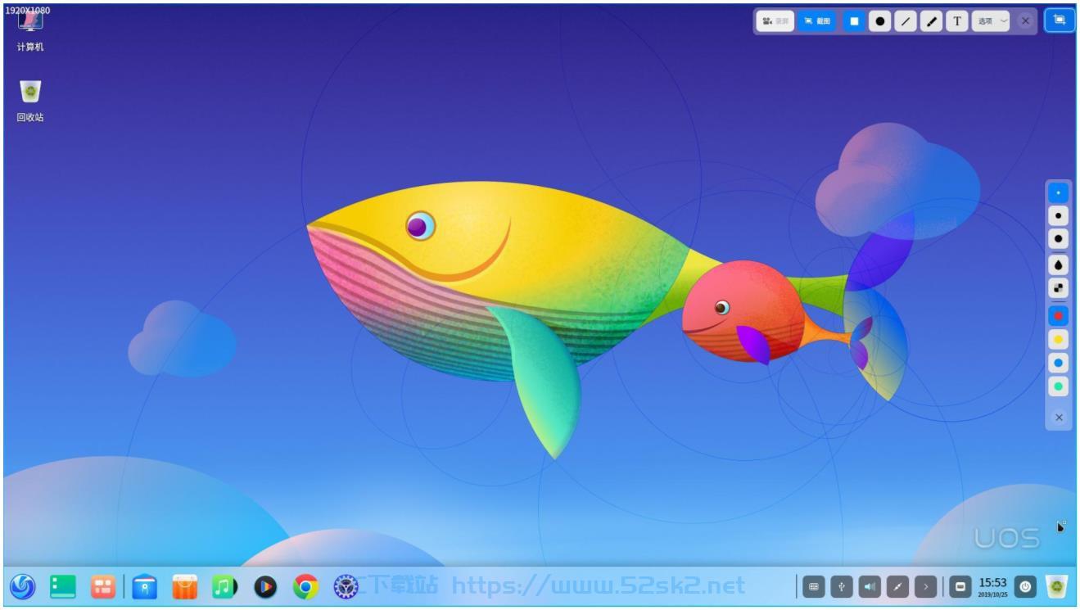Select the blur droplet effect
Image resolution: width=1080 pixels, height=610 pixels.
coord(1059,264)
